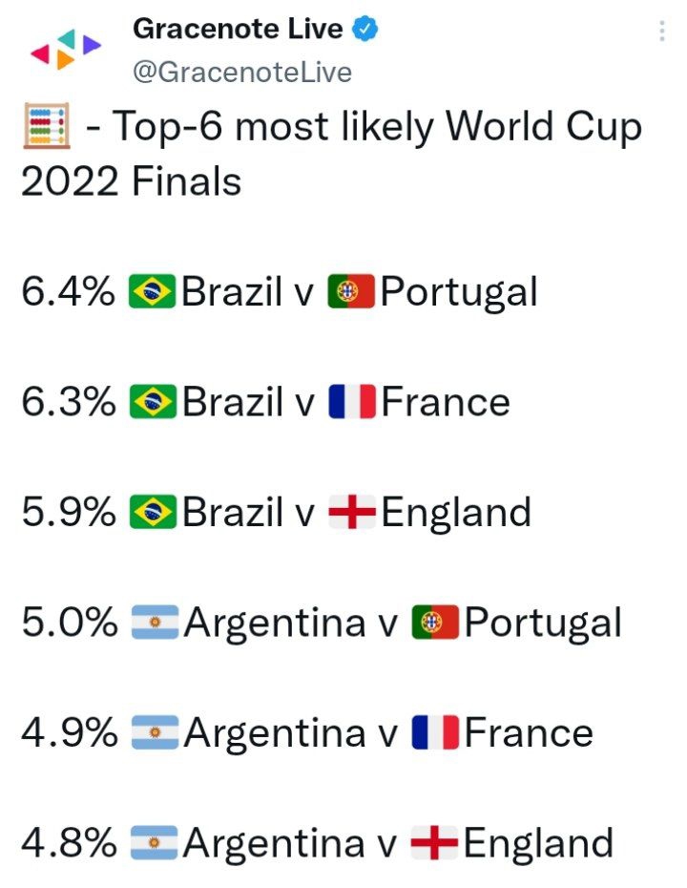Click the tweet headline text

click(332, 154)
